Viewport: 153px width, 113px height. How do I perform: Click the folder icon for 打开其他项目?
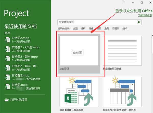pos(7,100)
